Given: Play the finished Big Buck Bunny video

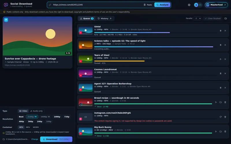Looking at the screenshot, I should point(216,132).
